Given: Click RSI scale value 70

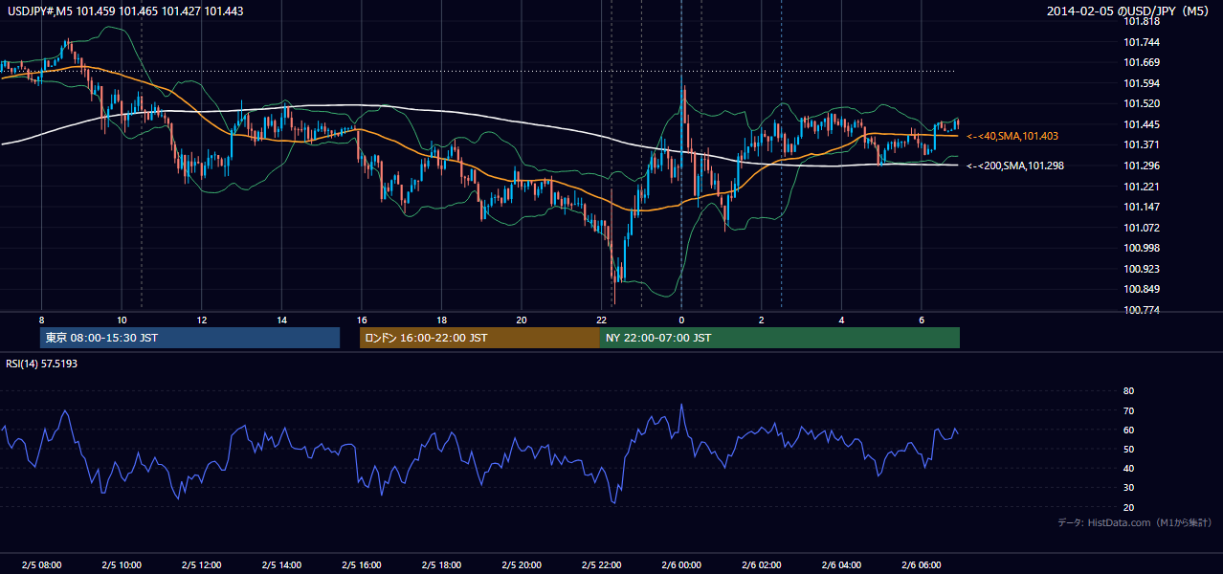Looking at the screenshot, I should pyautogui.click(x=1129, y=410).
